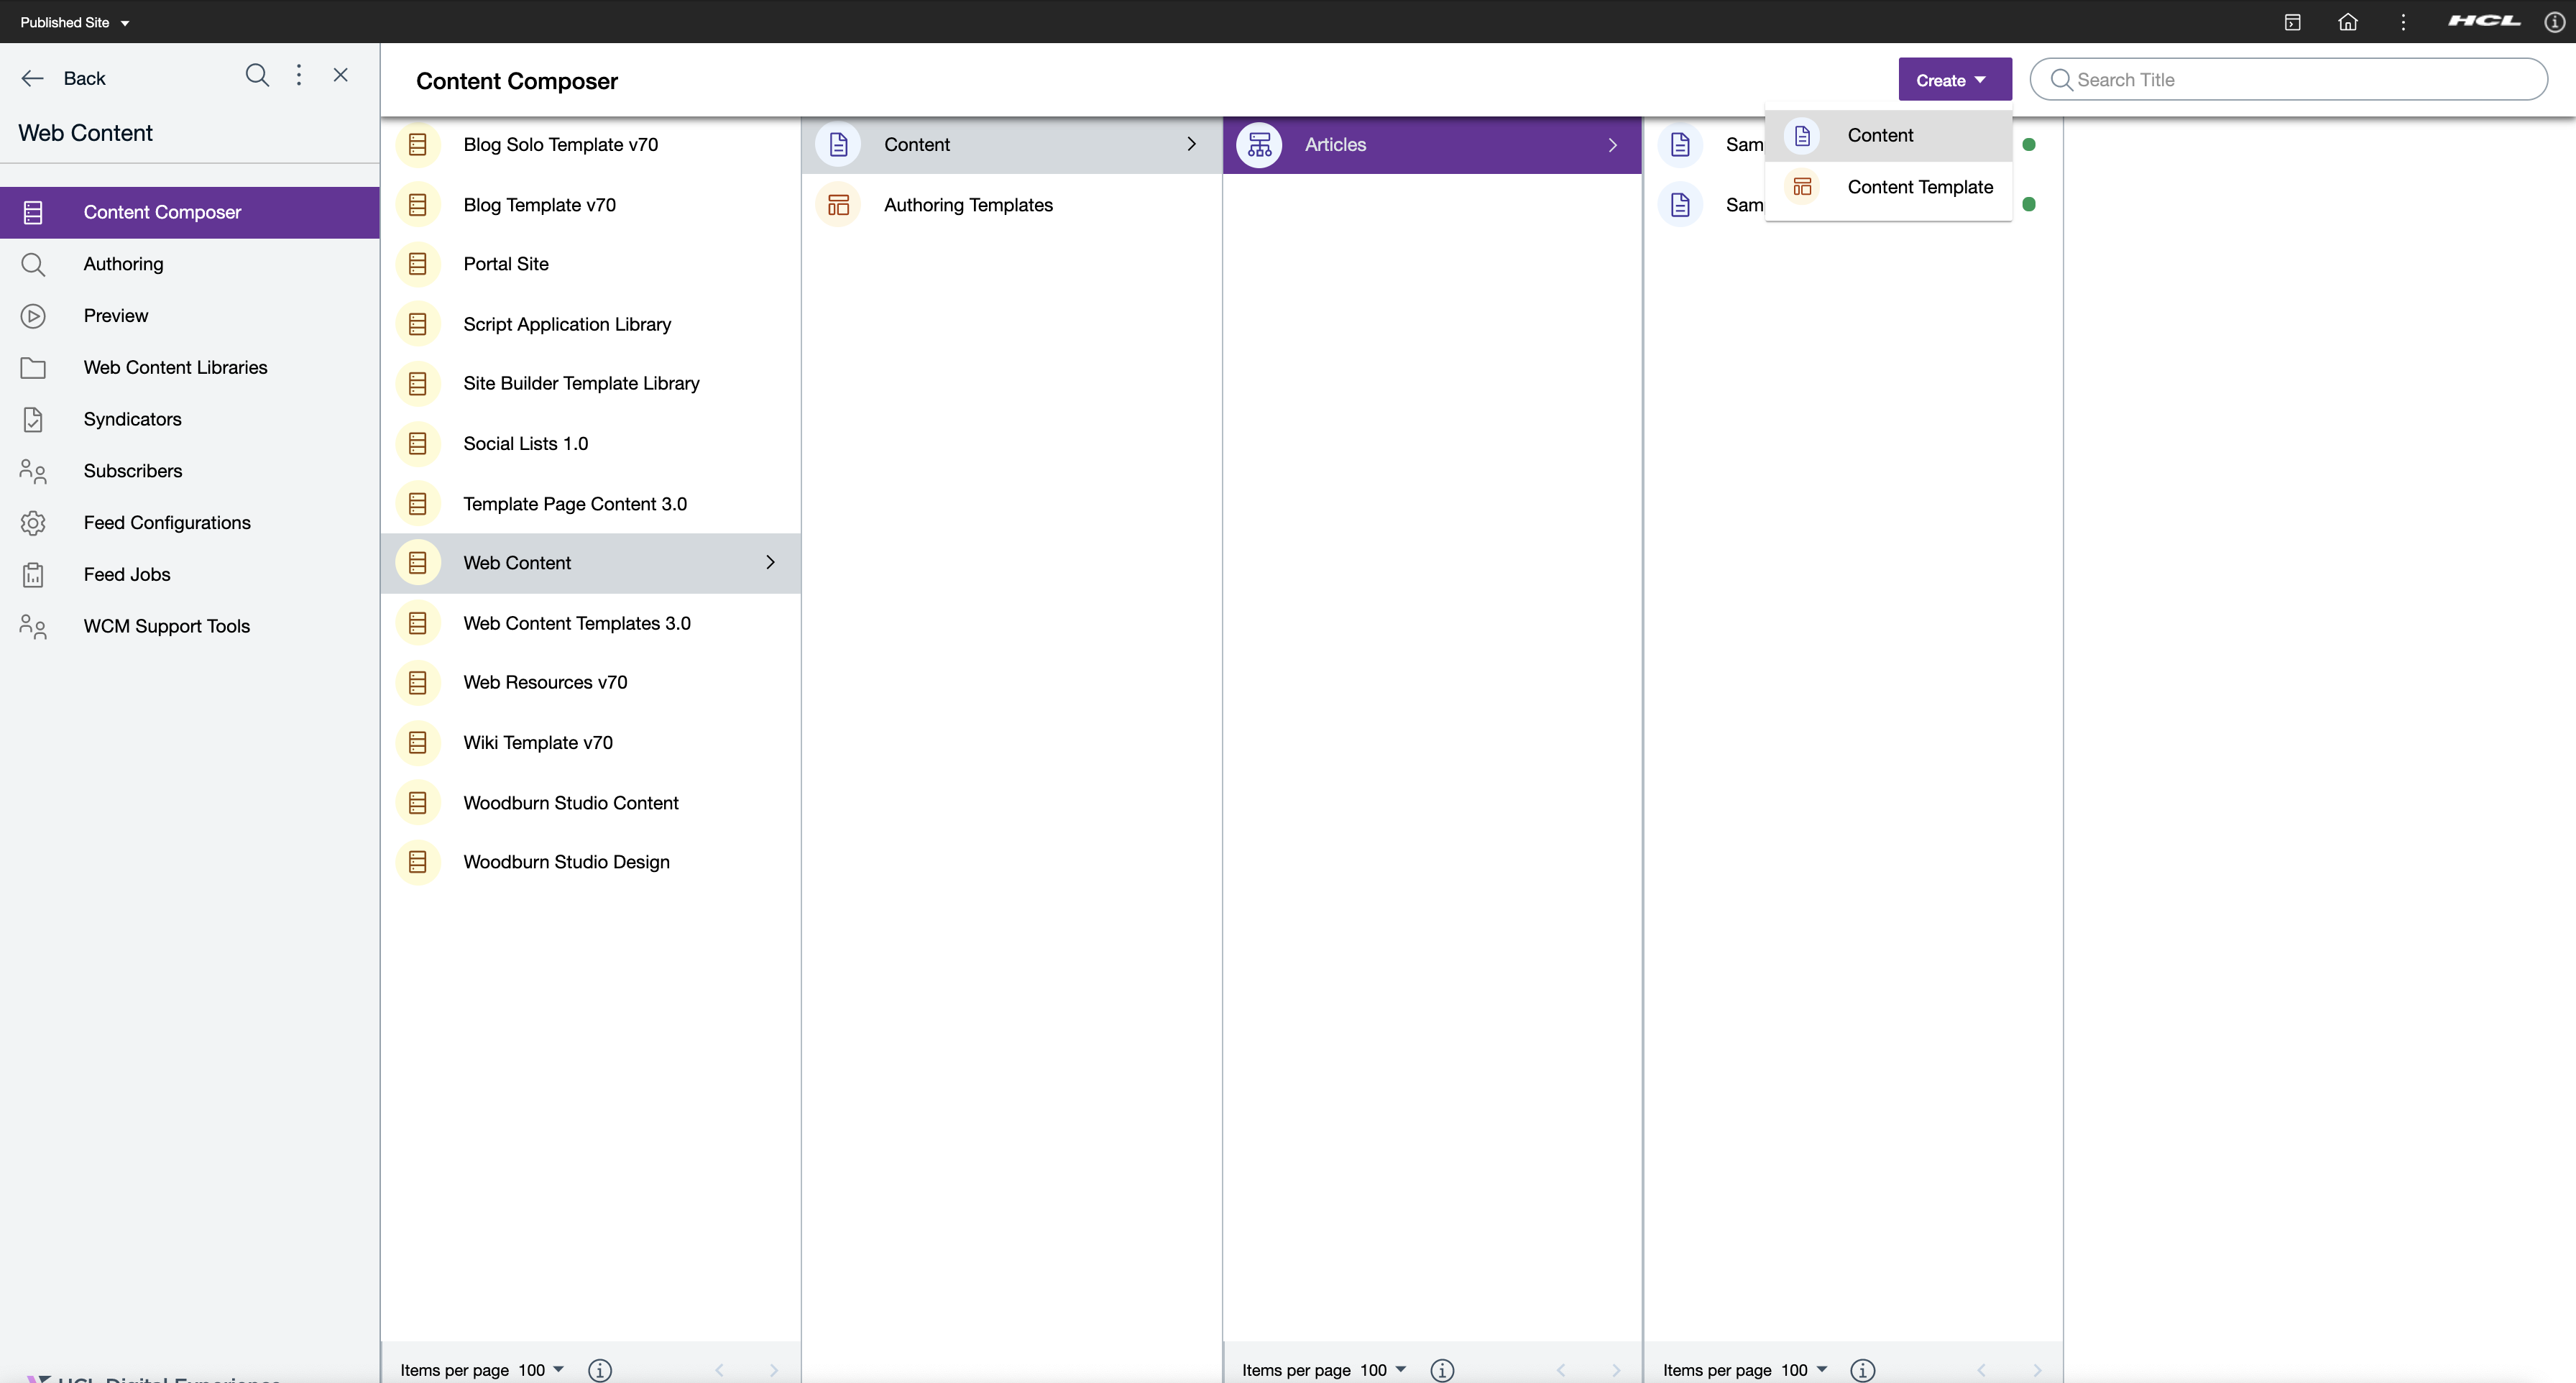Image resolution: width=2576 pixels, height=1383 pixels.
Task: Open last column Items per page dropdown
Action: tap(1805, 1369)
